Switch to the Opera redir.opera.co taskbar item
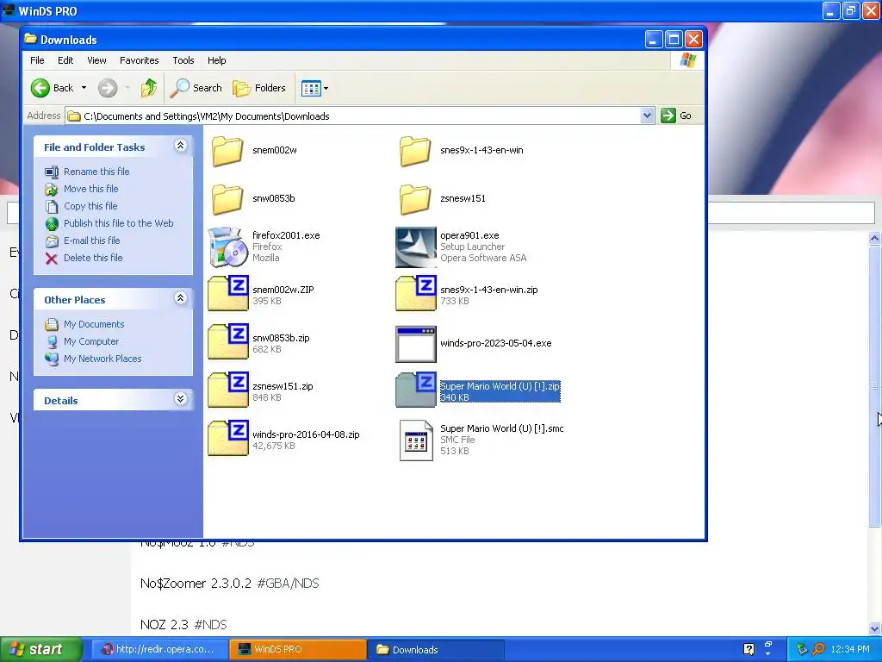The image size is (882, 662). coord(159,650)
